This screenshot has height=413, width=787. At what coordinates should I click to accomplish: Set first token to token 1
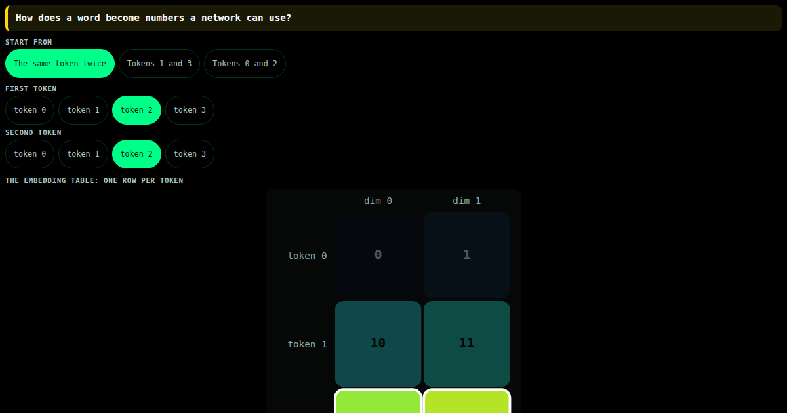click(83, 110)
